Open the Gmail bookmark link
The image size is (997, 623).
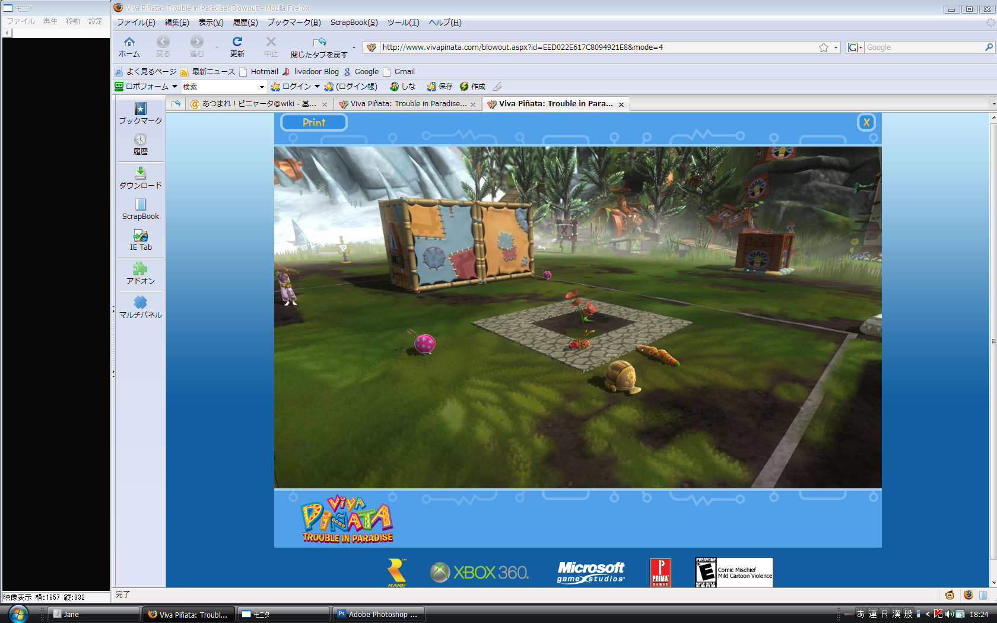click(x=399, y=72)
